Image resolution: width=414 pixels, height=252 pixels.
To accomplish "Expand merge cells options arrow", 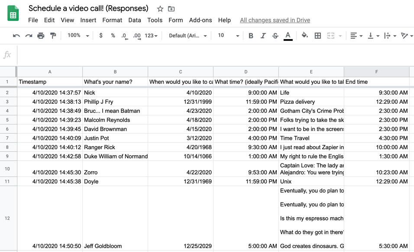I will click(340, 36).
